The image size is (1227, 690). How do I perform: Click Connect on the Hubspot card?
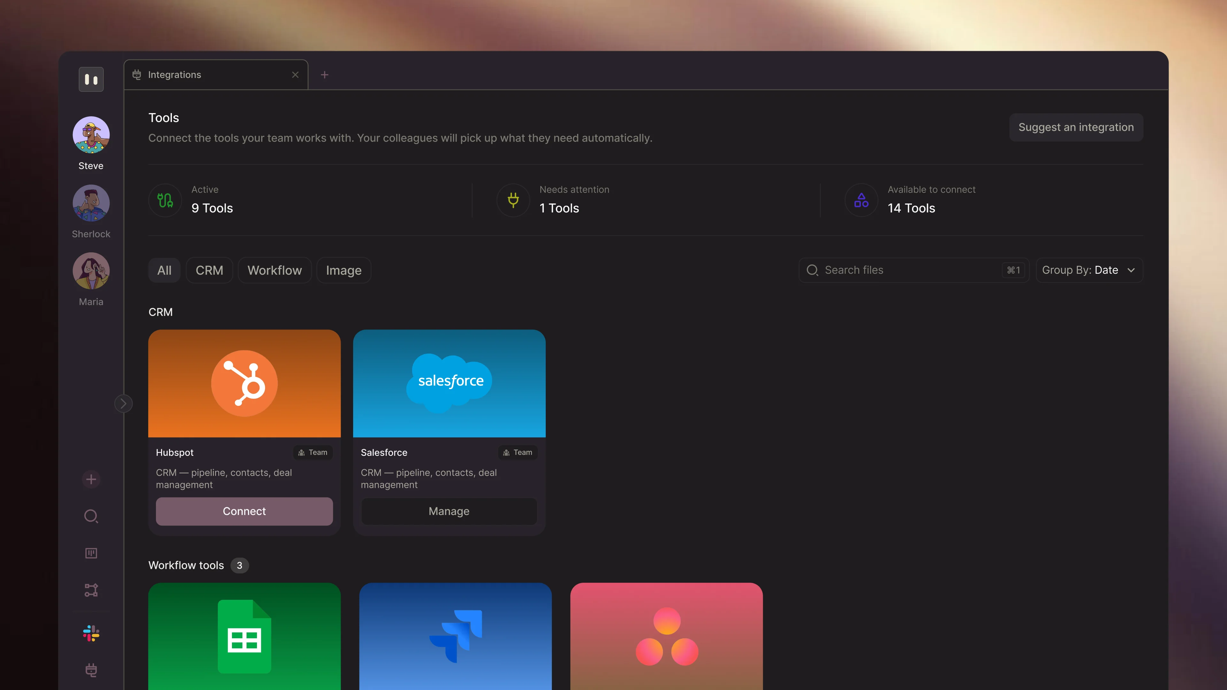244,511
